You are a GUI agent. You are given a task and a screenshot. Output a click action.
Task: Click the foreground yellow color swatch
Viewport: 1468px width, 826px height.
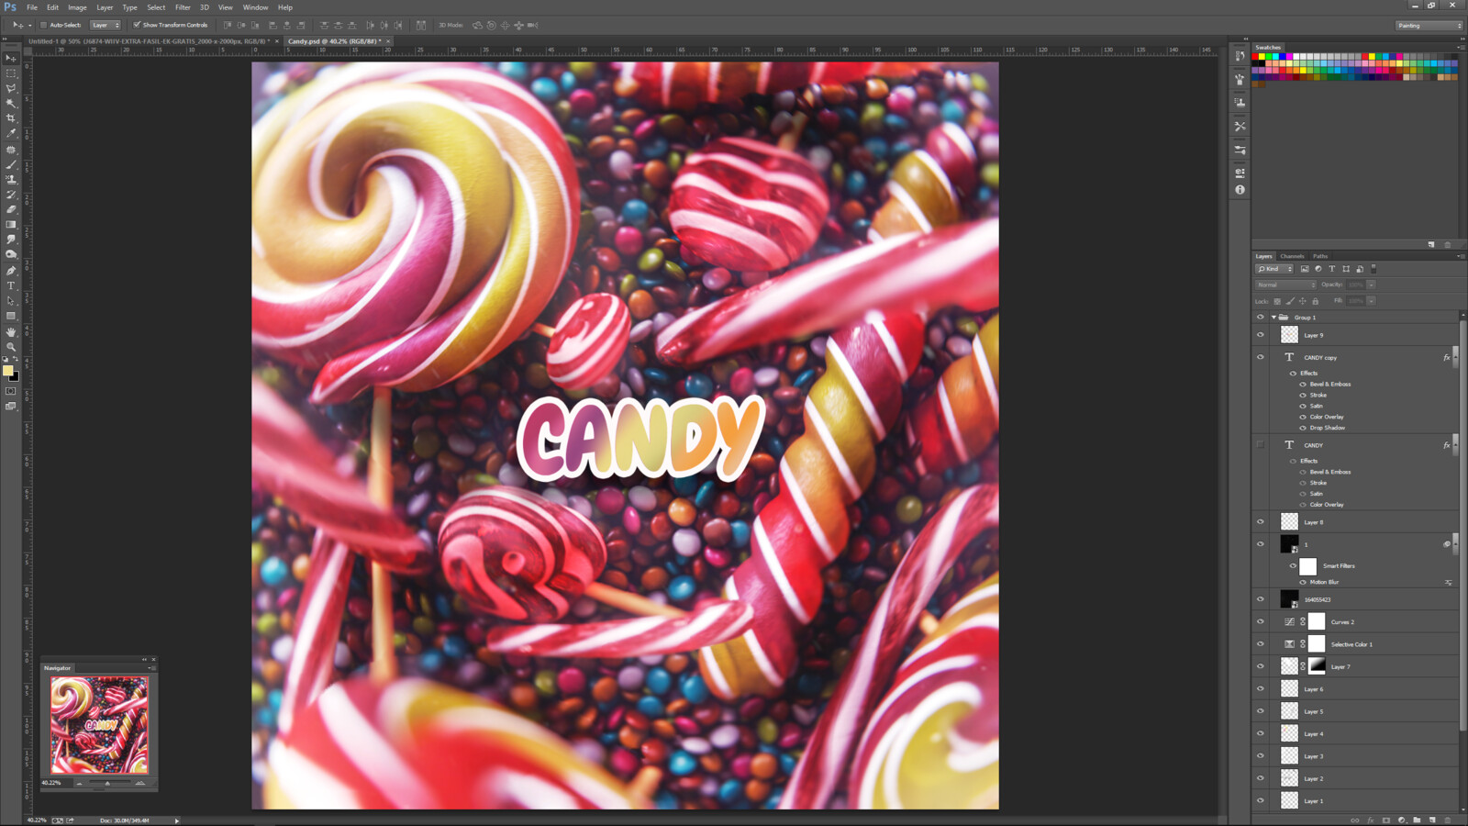pos(8,371)
